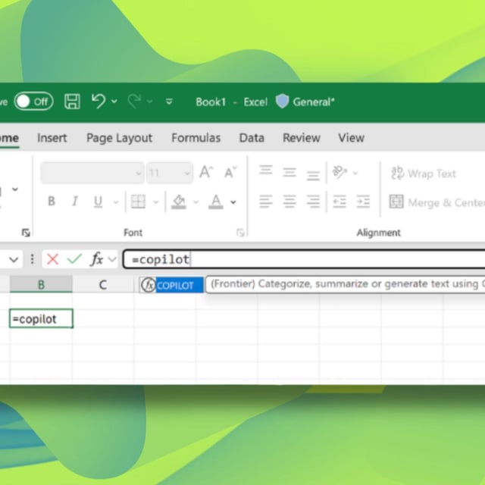
Task: Click Merge & Center
Action: 436,202
